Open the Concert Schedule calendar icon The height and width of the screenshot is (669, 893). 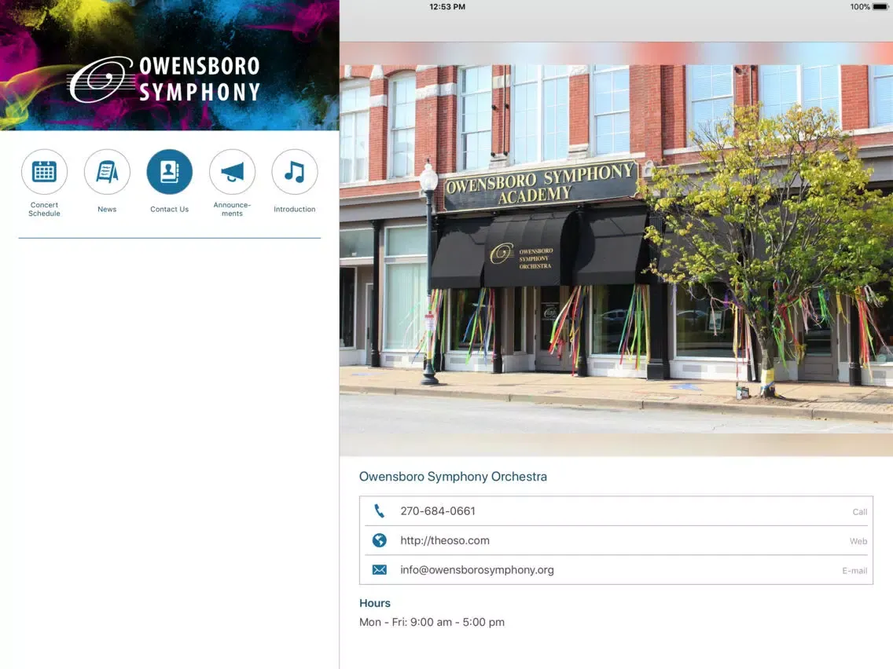tap(45, 172)
